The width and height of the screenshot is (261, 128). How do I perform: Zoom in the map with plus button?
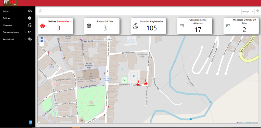coord(42,40)
